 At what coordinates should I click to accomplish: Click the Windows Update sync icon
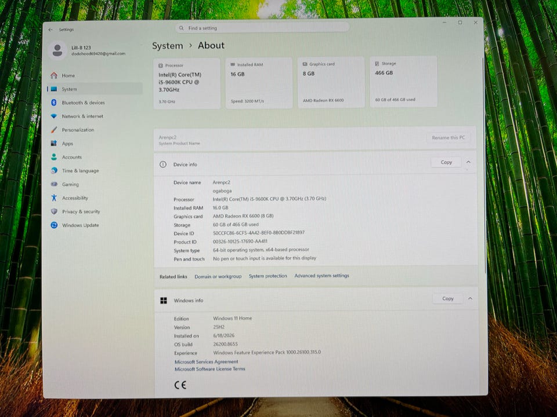(x=54, y=225)
